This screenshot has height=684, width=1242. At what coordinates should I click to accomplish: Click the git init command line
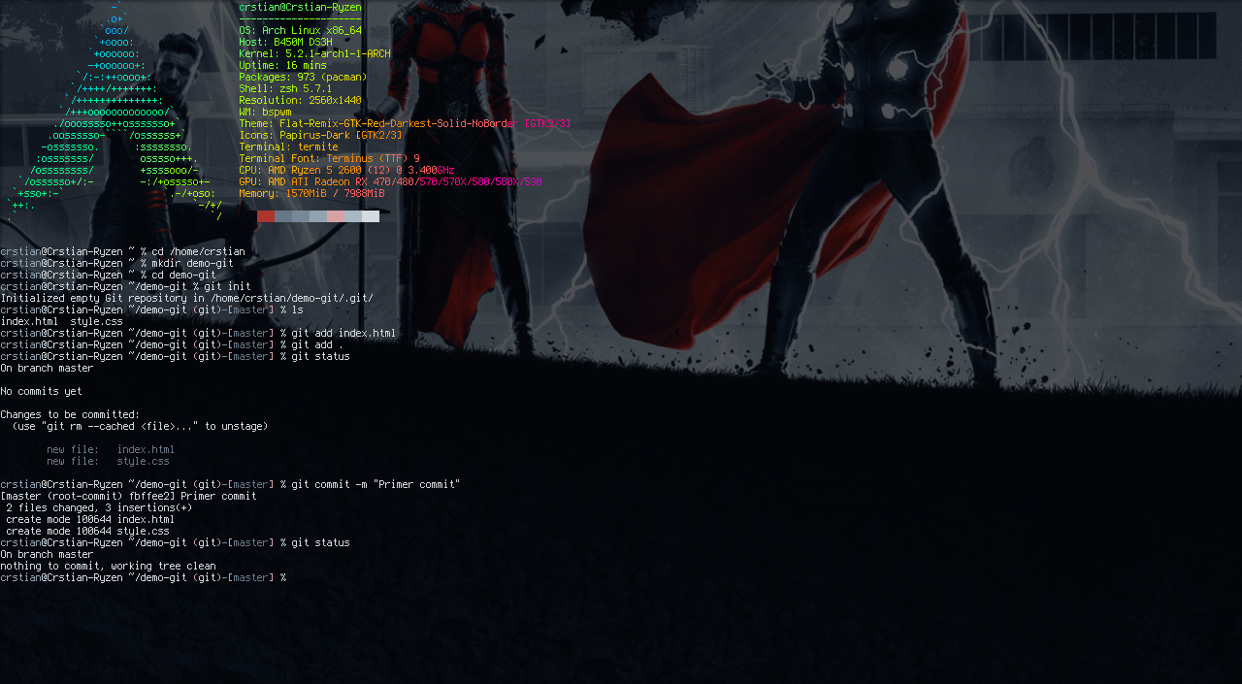[x=125, y=286]
